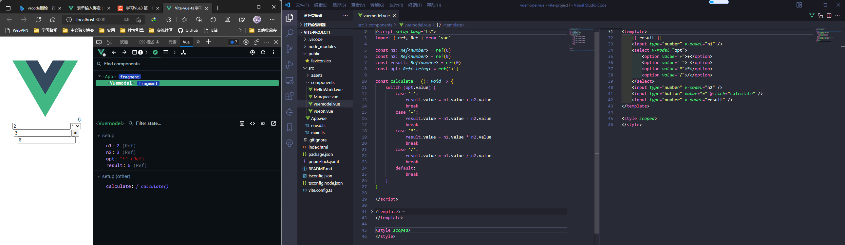Viewport: 845px width, 245px height.
Task: Click browser home button
Action: 52,20
